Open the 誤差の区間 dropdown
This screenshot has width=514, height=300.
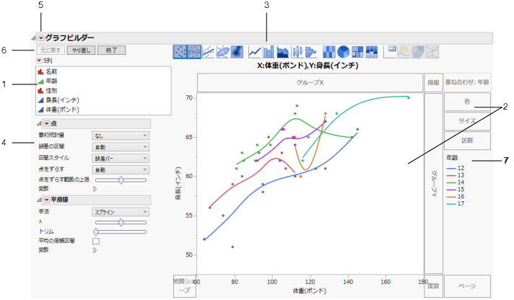[121, 147]
